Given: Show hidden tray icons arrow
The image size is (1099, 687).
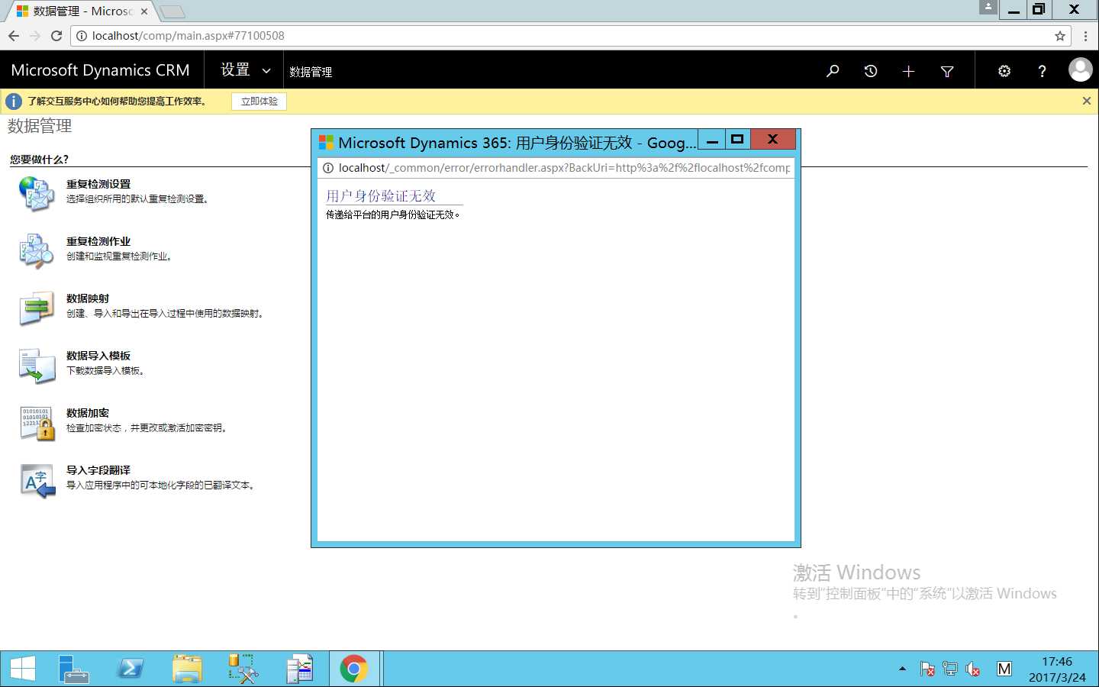Looking at the screenshot, I should coord(902,669).
